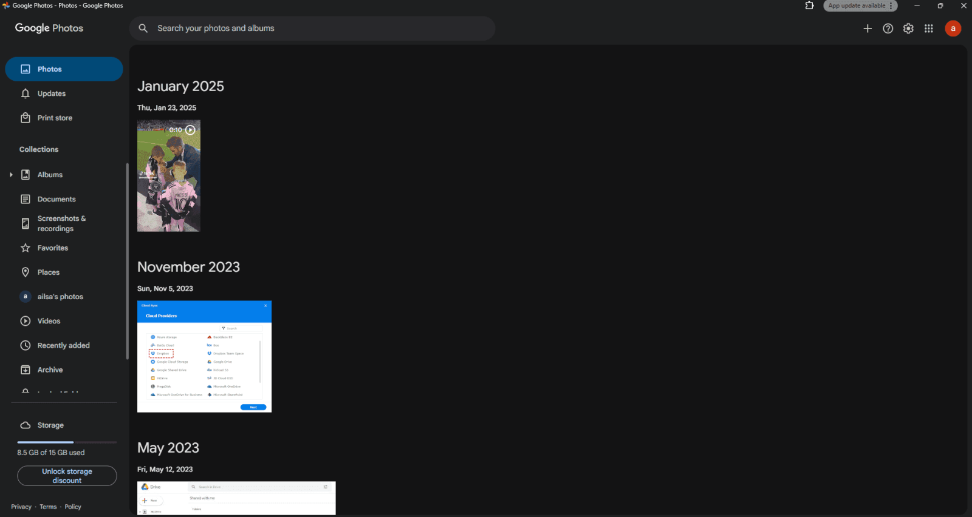The image size is (972, 517).
Task: Open the Policy link
Action: [73, 507]
